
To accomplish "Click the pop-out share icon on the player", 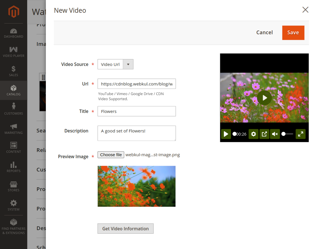I will (264, 134).
